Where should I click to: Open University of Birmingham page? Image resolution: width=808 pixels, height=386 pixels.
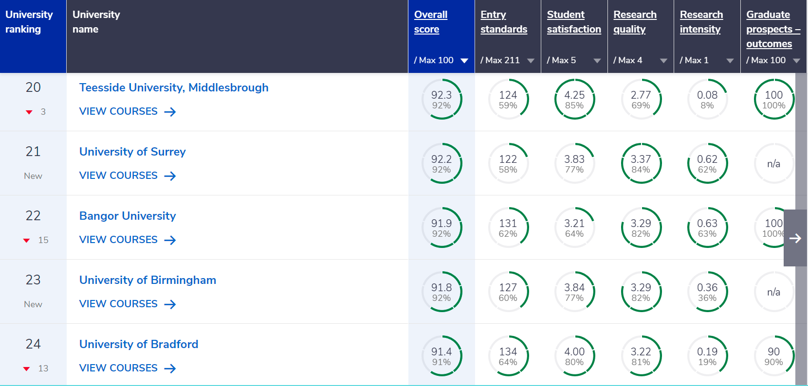tap(147, 280)
